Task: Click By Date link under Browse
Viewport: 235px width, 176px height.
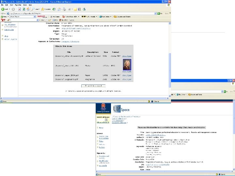Action: tap(102, 147)
